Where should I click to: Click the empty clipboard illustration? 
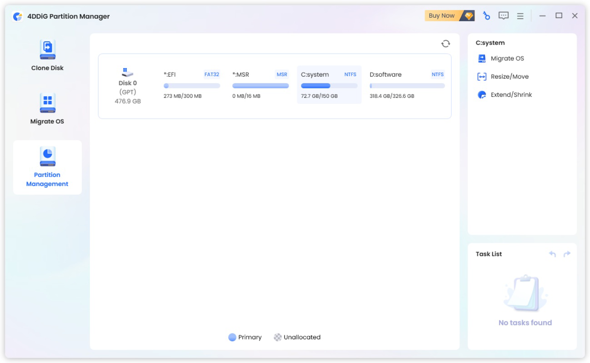525,293
